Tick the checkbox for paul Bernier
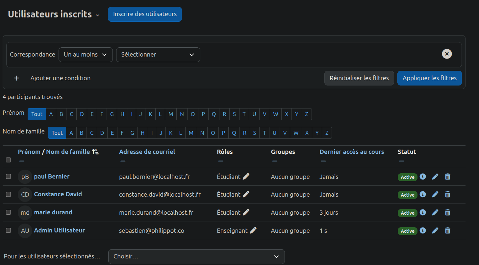Viewport: 479px width, 265px height. [x=9, y=177]
